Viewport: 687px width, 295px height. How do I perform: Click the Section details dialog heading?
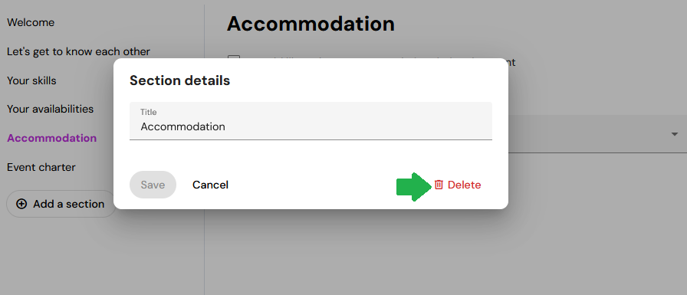pos(179,80)
